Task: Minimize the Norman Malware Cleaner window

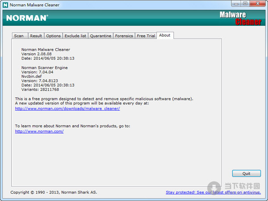Action: click(236, 4)
